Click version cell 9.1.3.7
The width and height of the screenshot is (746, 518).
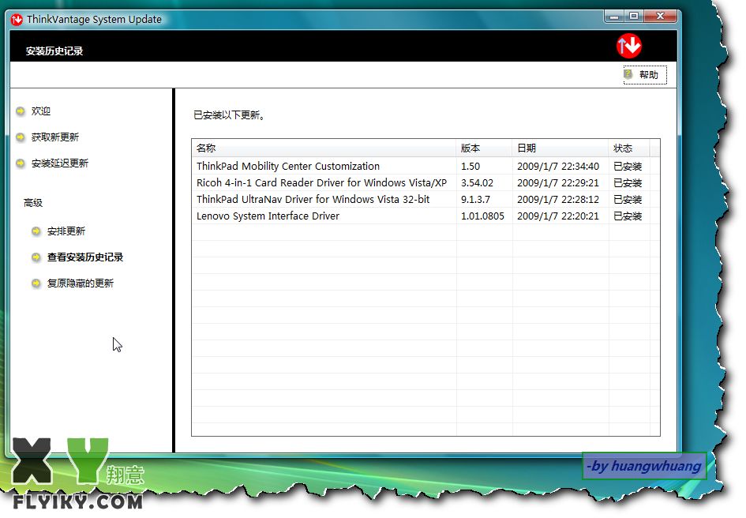pos(475,200)
